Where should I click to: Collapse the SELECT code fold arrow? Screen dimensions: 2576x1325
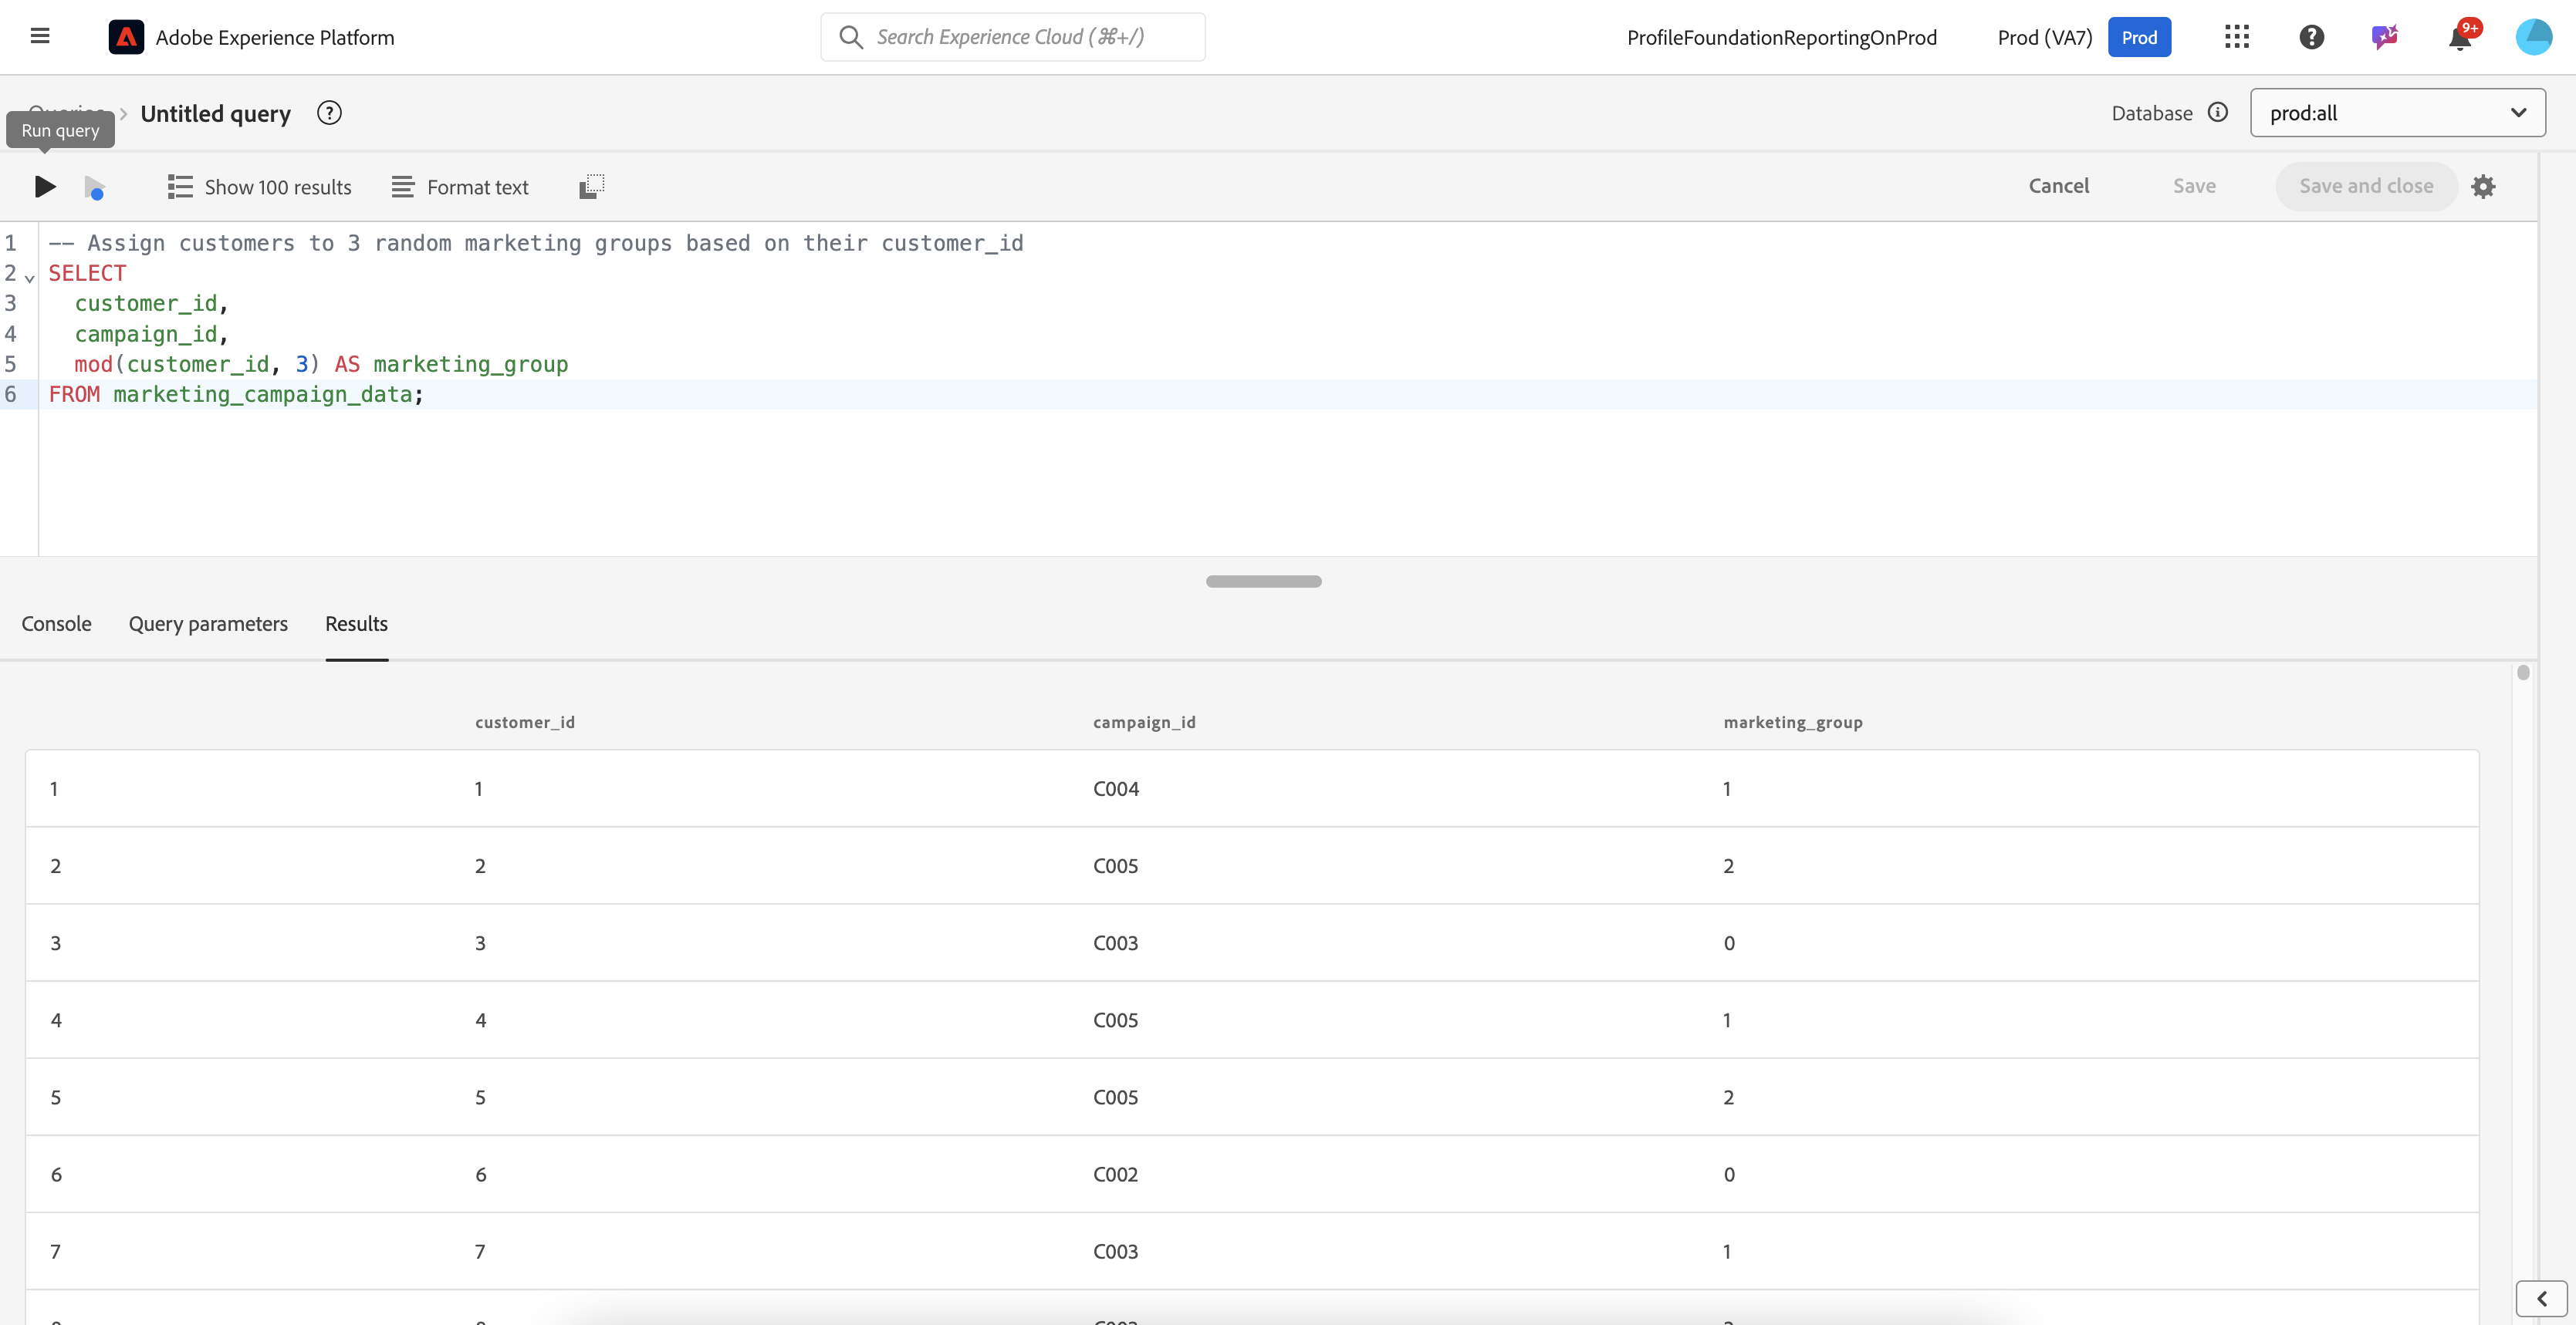(x=29, y=278)
